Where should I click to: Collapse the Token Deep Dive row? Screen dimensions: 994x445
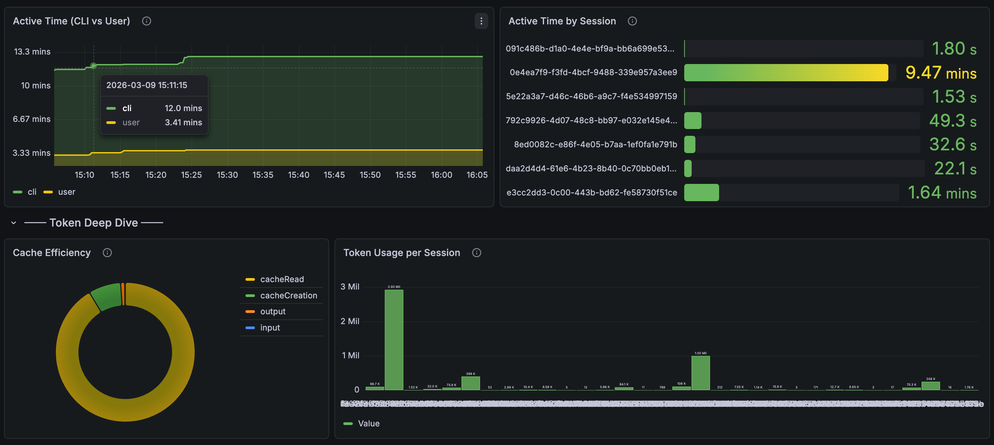(13, 222)
